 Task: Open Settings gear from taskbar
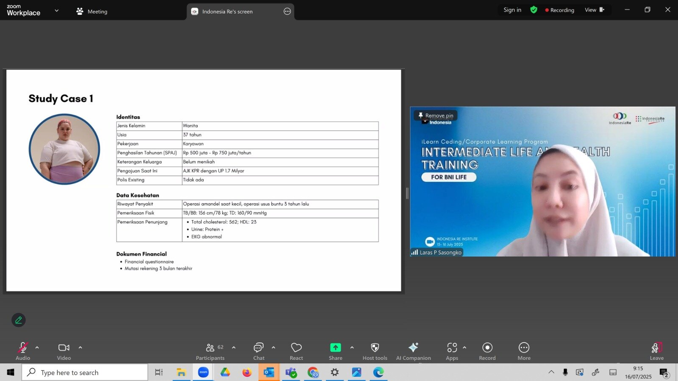(335, 372)
